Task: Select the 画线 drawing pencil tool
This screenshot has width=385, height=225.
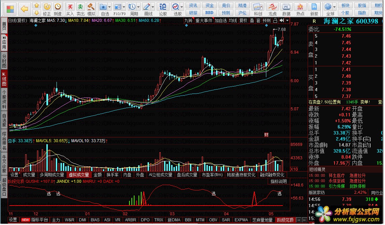Action: click(x=147, y=9)
